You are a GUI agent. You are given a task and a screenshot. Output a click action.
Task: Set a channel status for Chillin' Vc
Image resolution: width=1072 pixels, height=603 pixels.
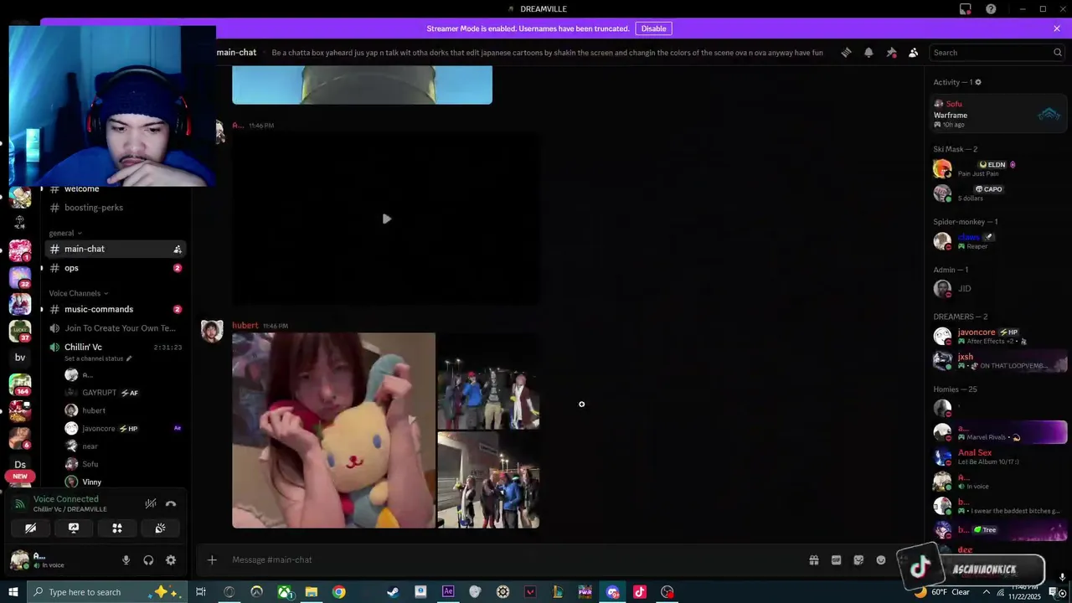click(98, 358)
